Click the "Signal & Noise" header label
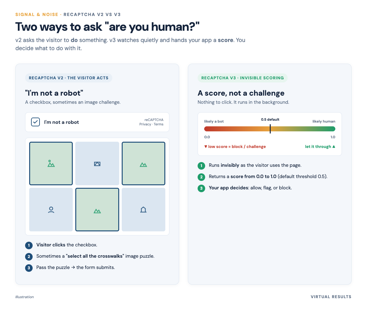Image resolution: width=367 pixels, height=311 pixels. click(37, 14)
